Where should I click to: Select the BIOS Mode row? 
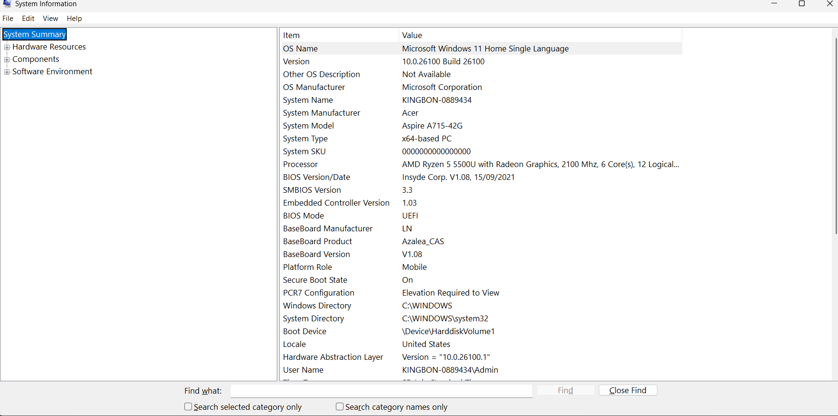[x=482, y=216]
